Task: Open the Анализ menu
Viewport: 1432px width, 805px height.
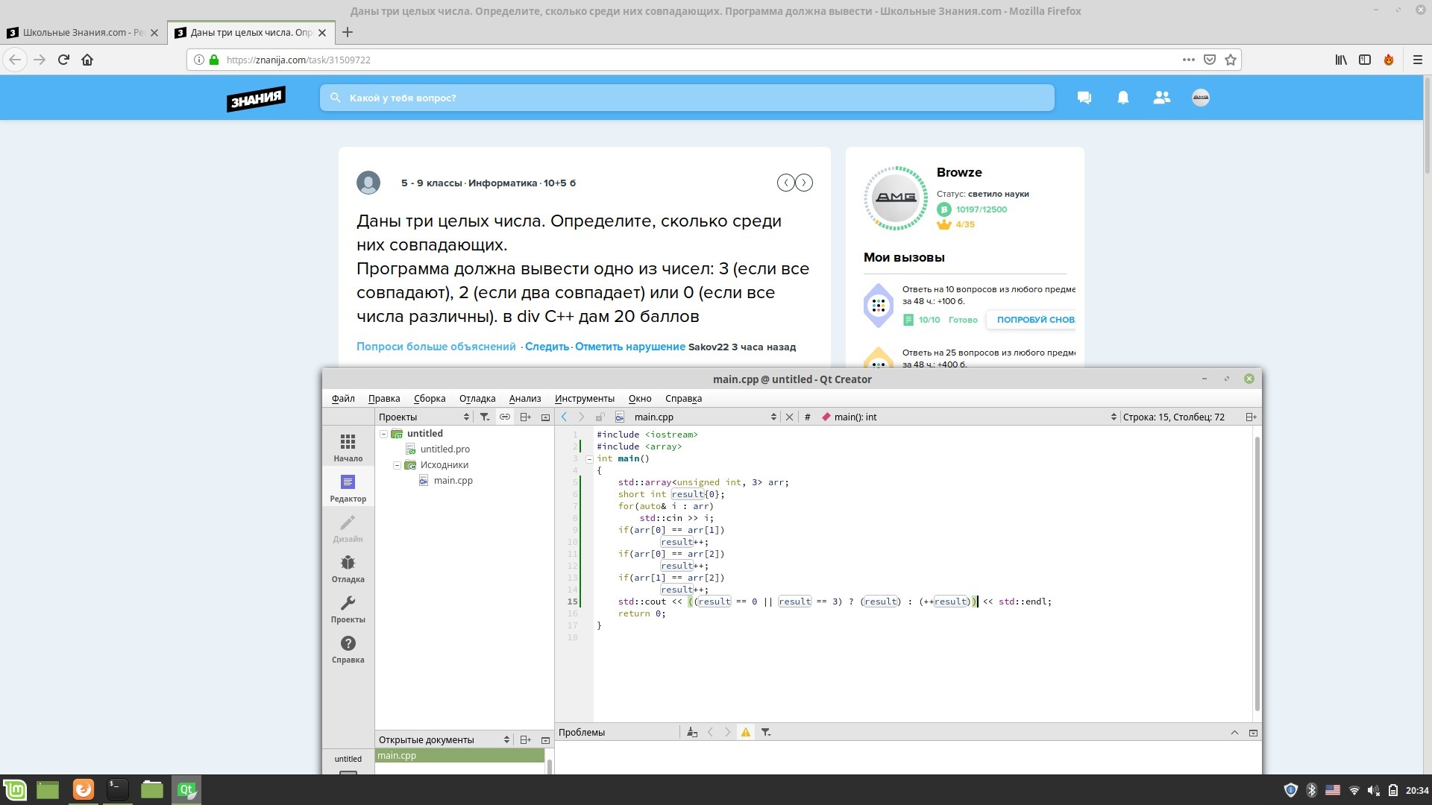Action: pos(525,399)
